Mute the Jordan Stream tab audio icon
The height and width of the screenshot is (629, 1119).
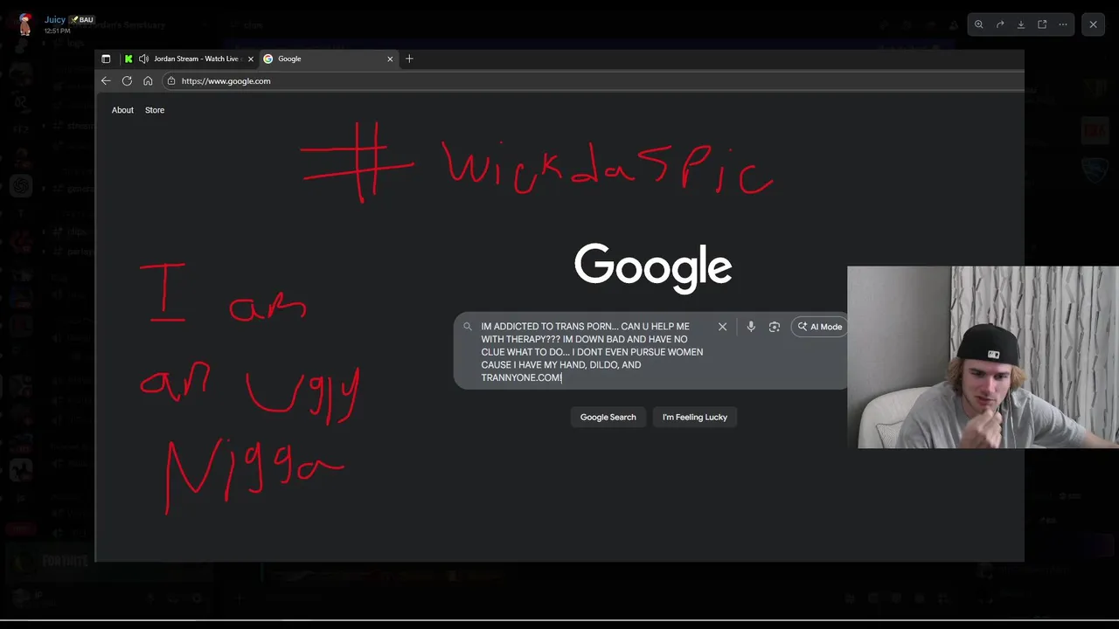pos(143,59)
